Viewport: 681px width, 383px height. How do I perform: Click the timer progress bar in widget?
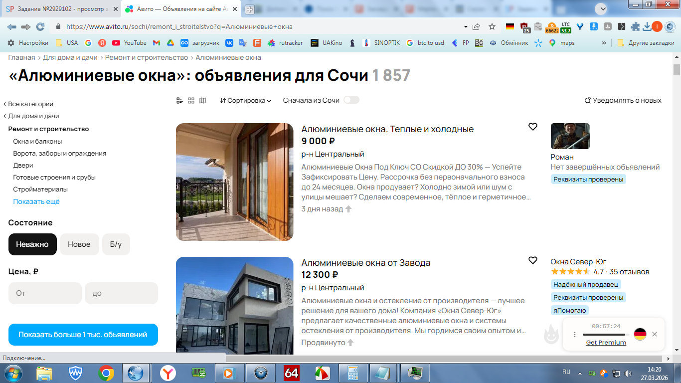(x=606, y=335)
